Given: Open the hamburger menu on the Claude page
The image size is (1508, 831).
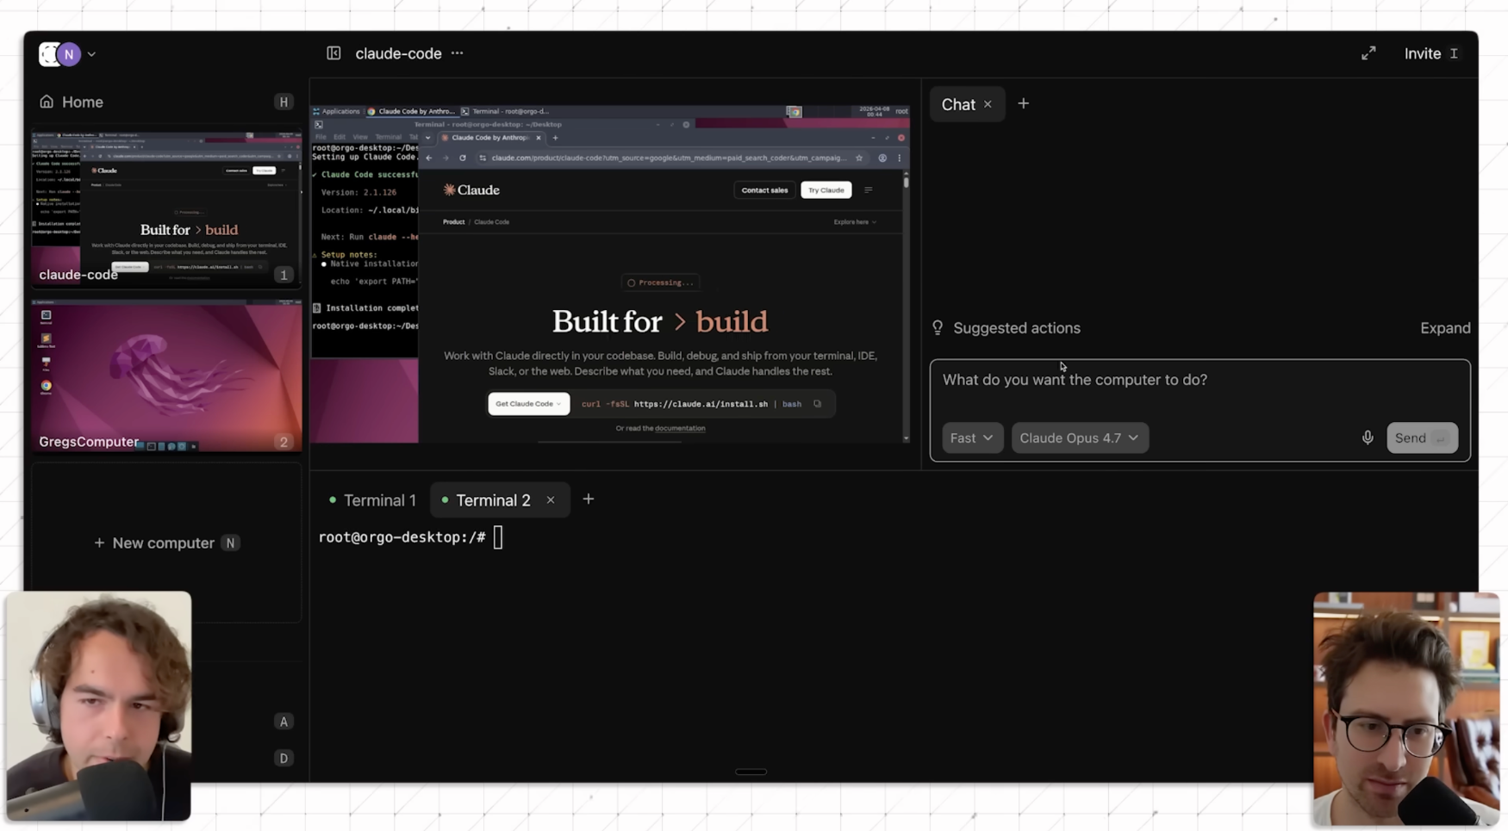Looking at the screenshot, I should point(869,190).
